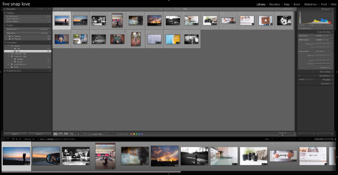Click the second window display icon
Image resolution: width=338 pixels, height=175 pixels.
coord(8,139)
